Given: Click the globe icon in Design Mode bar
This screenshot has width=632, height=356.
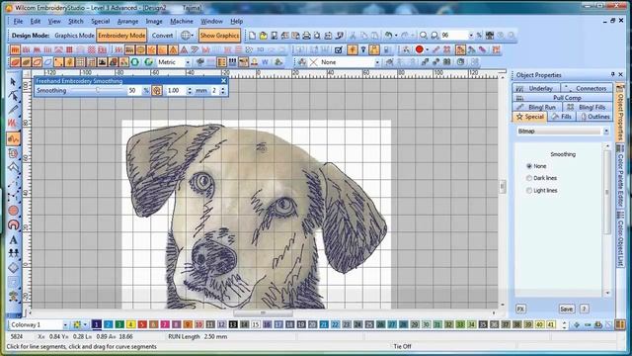Looking at the screenshot, I should click(x=185, y=36).
